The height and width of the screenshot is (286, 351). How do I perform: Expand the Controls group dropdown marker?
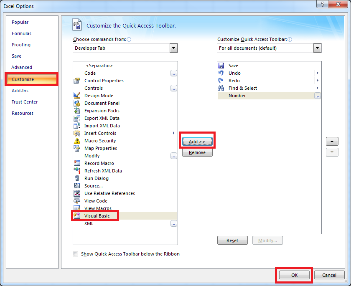[x=174, y=88]
